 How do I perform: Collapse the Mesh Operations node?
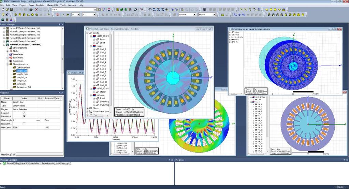[x=8, y=64]
